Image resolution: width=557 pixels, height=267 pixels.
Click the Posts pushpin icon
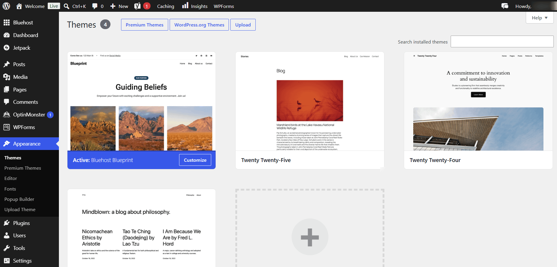point(6,64)
